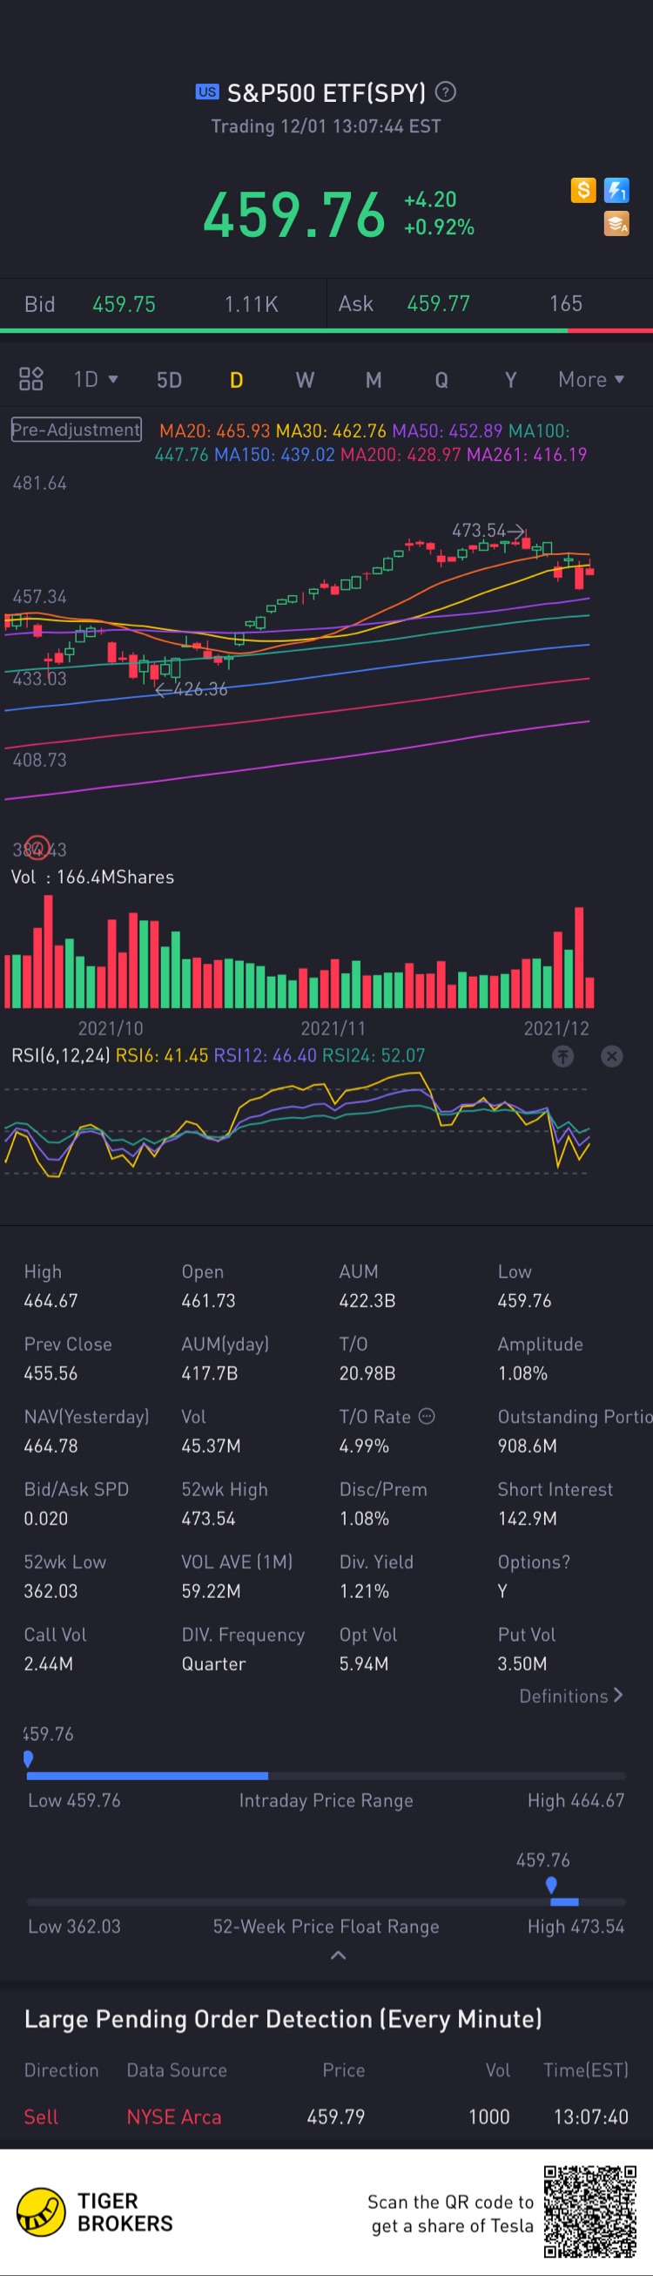Tap the Call Vol 2.44M value

[x=49, y=1663]
